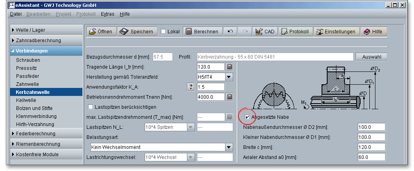The image size is (414, 171).
Task: Save via the Speichern toolbar button
Action: [x=137, y=32]
